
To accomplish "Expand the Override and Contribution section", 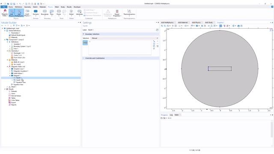I will tap(83, 58).
